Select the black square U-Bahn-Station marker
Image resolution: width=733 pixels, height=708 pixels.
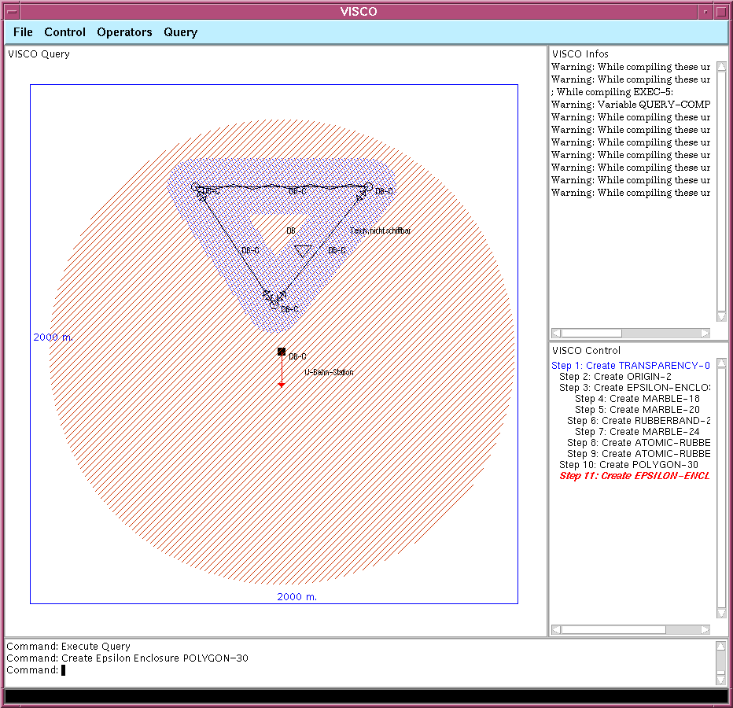[x=282, y=352]
